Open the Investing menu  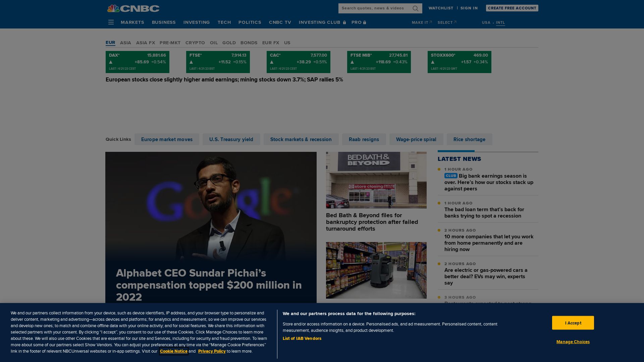click(x=197, y=22)
